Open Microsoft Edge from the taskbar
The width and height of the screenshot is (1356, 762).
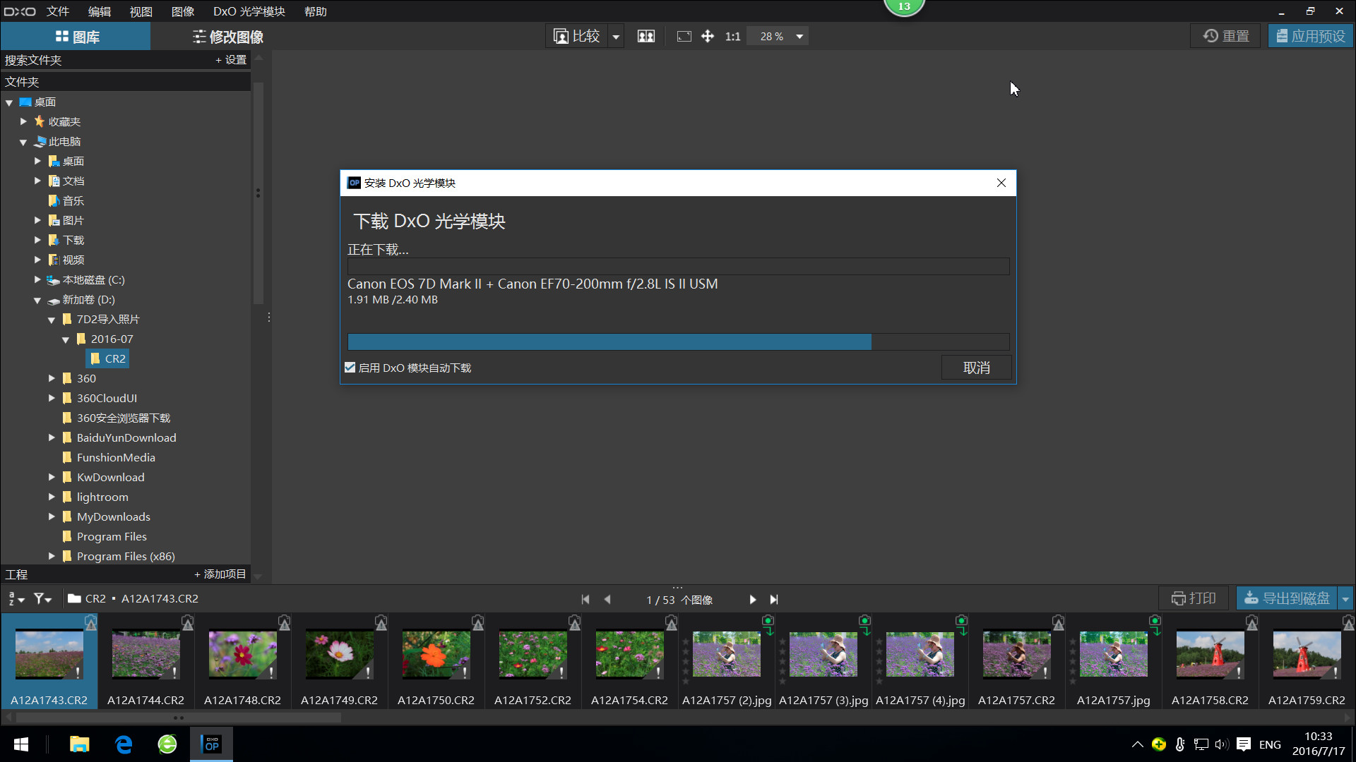(124, 744)
